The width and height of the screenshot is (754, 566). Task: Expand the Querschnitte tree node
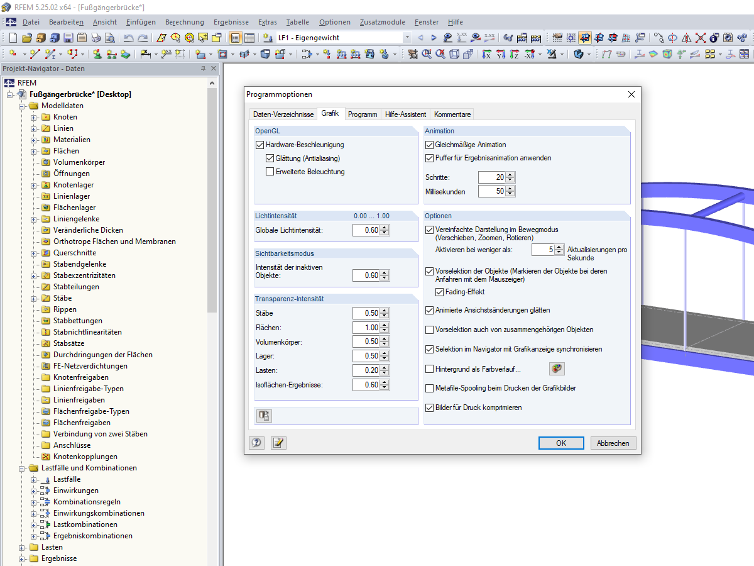pos(34,253)
